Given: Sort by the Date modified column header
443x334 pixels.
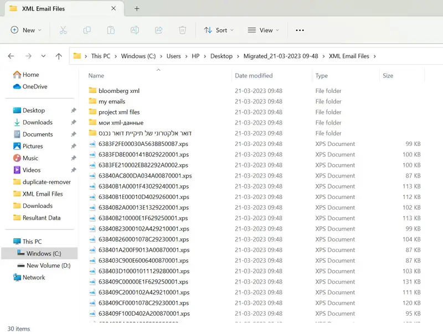Looking at the screenshot, I should click(x=254, y=76).
